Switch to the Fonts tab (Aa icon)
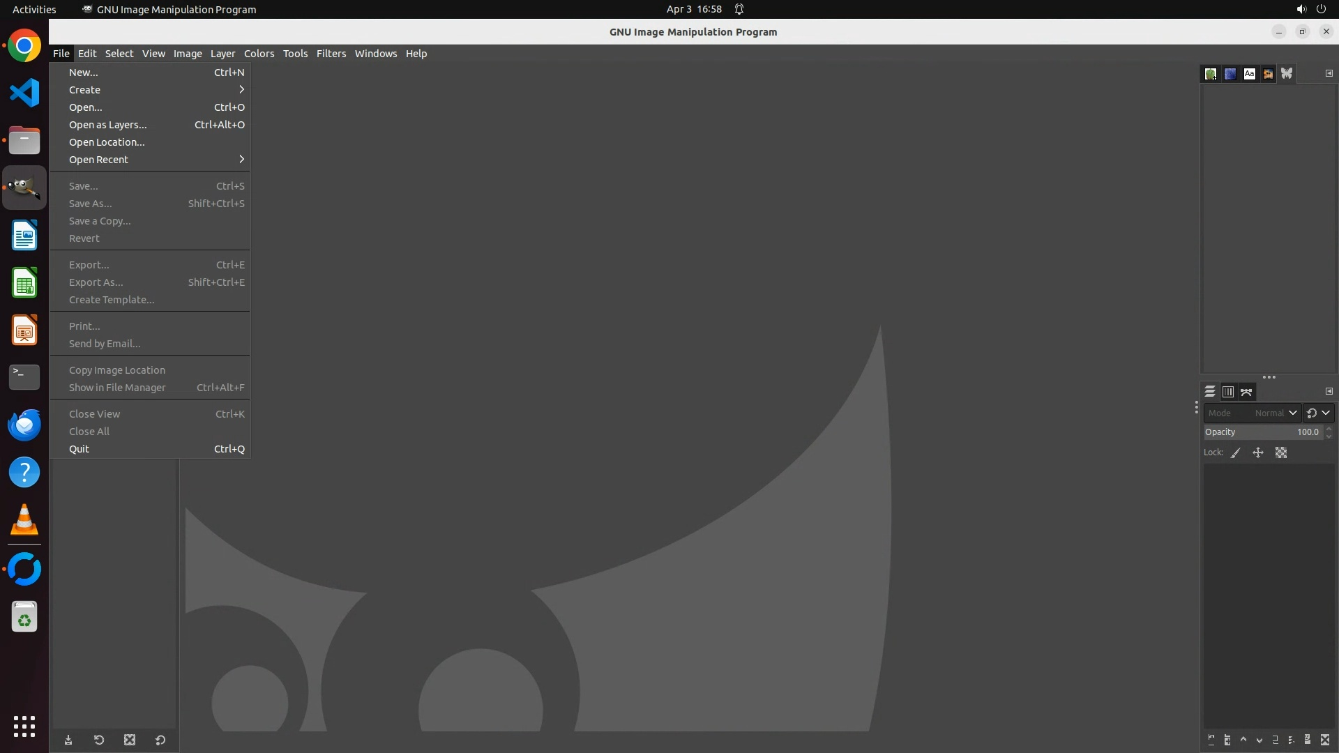Viewport: 1339px width, 753px height. tap(1249, 74)
